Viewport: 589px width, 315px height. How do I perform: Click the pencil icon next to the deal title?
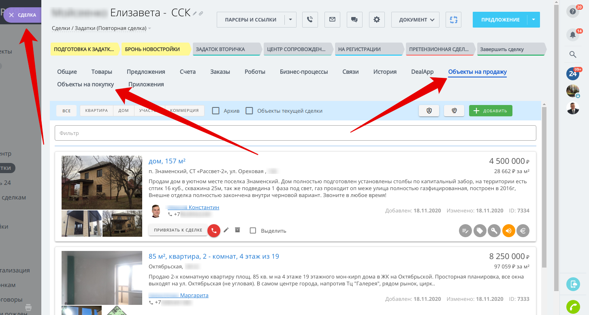coord(195,13)
